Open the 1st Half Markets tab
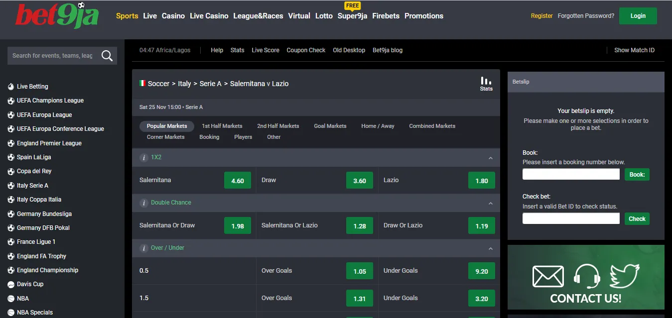The image size is (672, 318). (x=222, y=126)
